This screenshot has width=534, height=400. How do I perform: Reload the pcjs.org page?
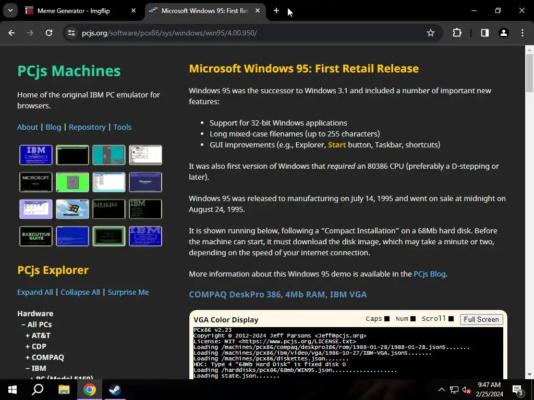click(x=49, y=33)
